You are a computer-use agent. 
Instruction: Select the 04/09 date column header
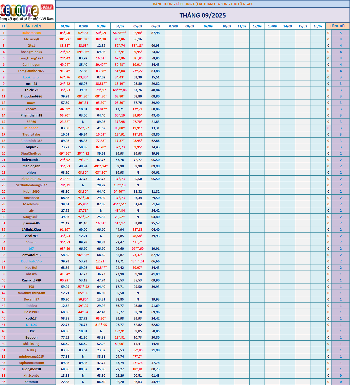pos(120,26)
